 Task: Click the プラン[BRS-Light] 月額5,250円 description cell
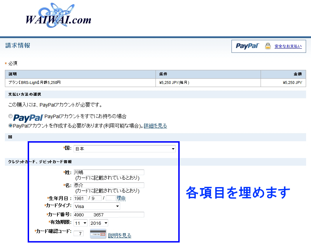click(80, 82)
